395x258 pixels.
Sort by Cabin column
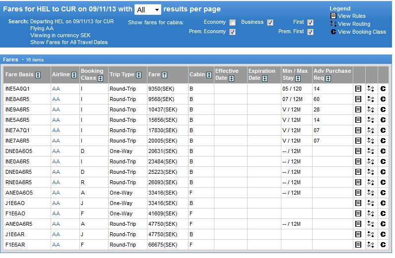(209, 75)
